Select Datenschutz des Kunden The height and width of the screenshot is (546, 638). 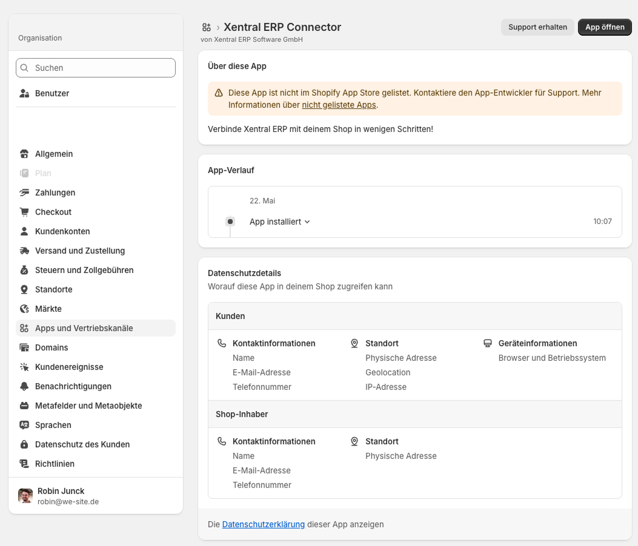(x=96, y=445)
